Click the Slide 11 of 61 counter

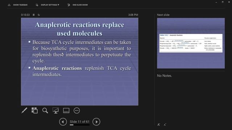click(80, 122)
